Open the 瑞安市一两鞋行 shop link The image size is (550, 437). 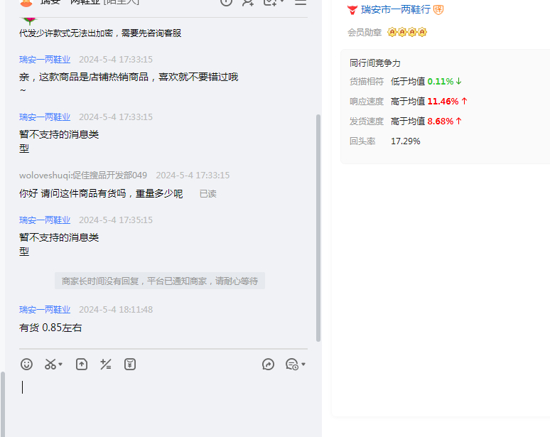395,9
